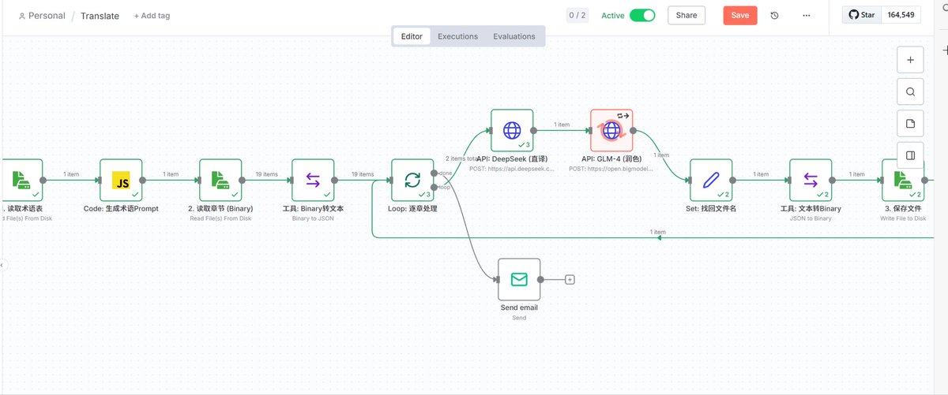Open the API: DeepSeek (直译) HTTP node
The height and width of the screenshot is (395, 948).
pos(512,130)
